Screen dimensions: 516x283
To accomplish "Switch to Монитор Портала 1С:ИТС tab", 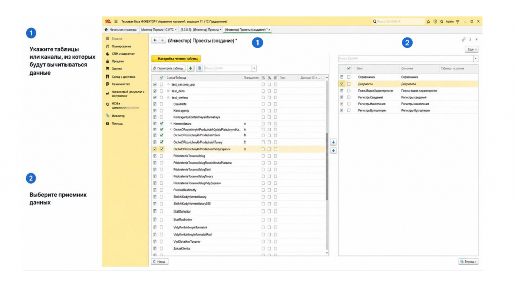I will click(x=158, y=30).
